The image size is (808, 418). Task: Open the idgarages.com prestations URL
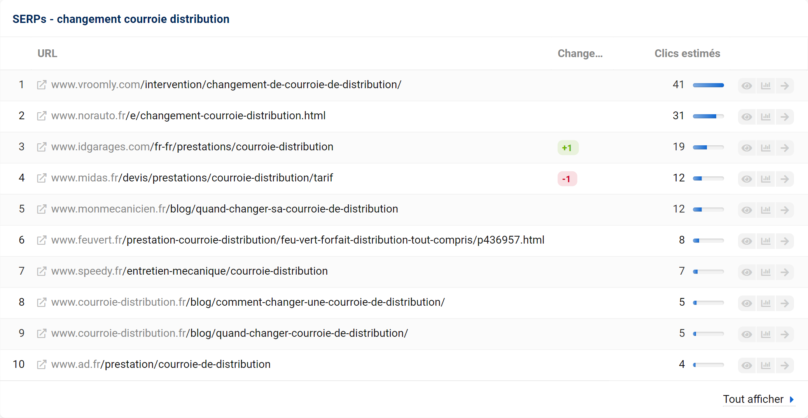click(x=192, y=147)
